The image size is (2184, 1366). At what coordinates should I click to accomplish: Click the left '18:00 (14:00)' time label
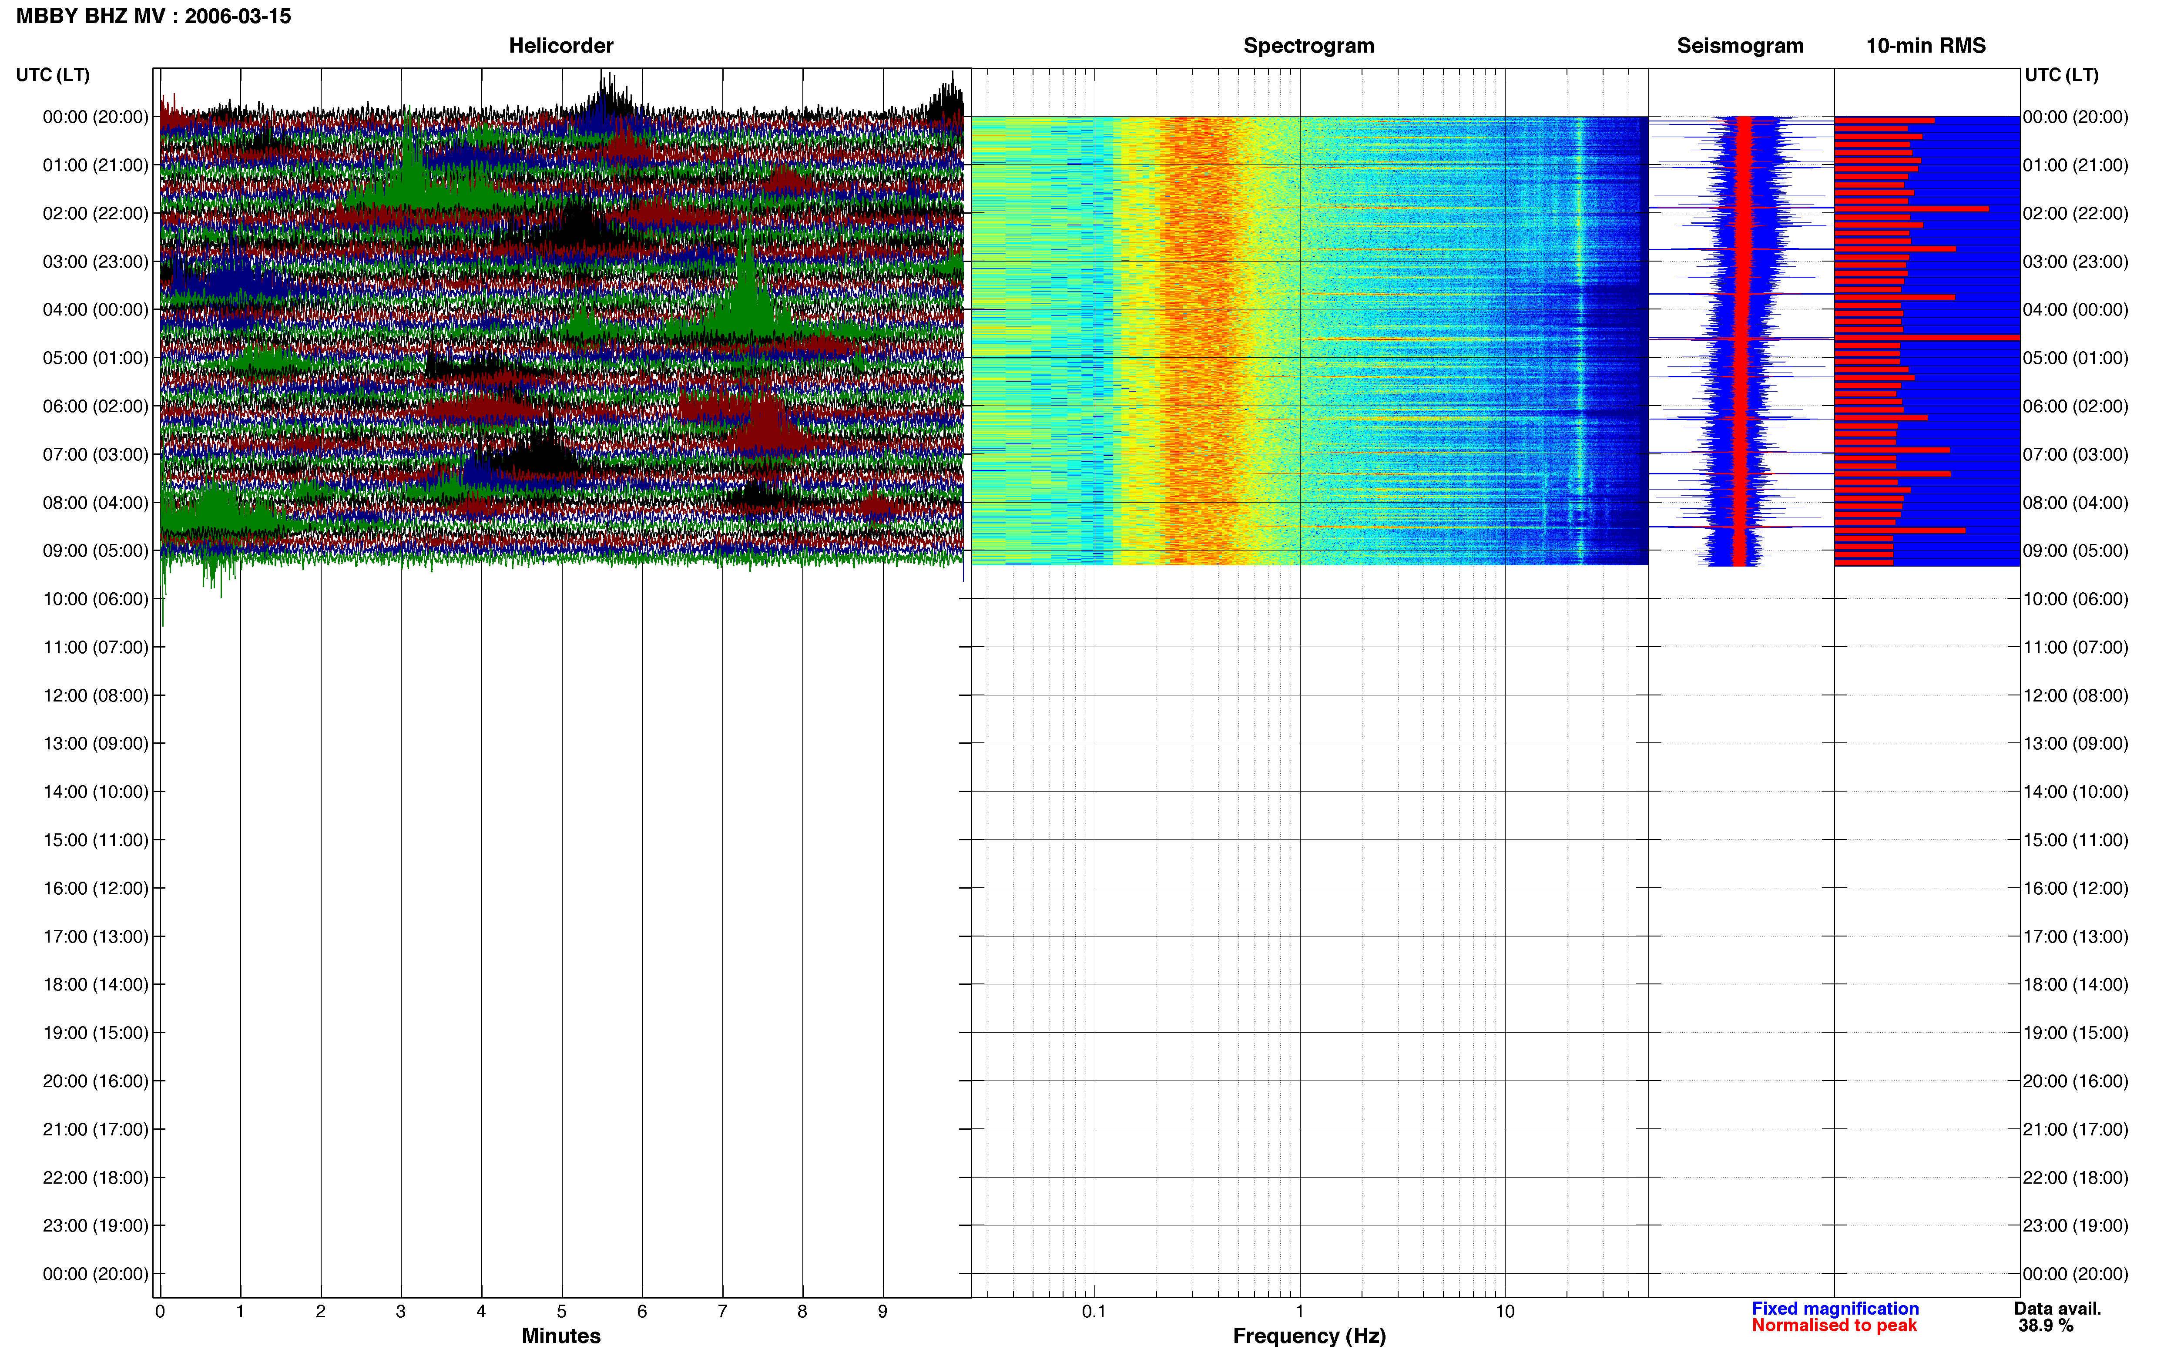pyautogui.click(x=96, y=985)
